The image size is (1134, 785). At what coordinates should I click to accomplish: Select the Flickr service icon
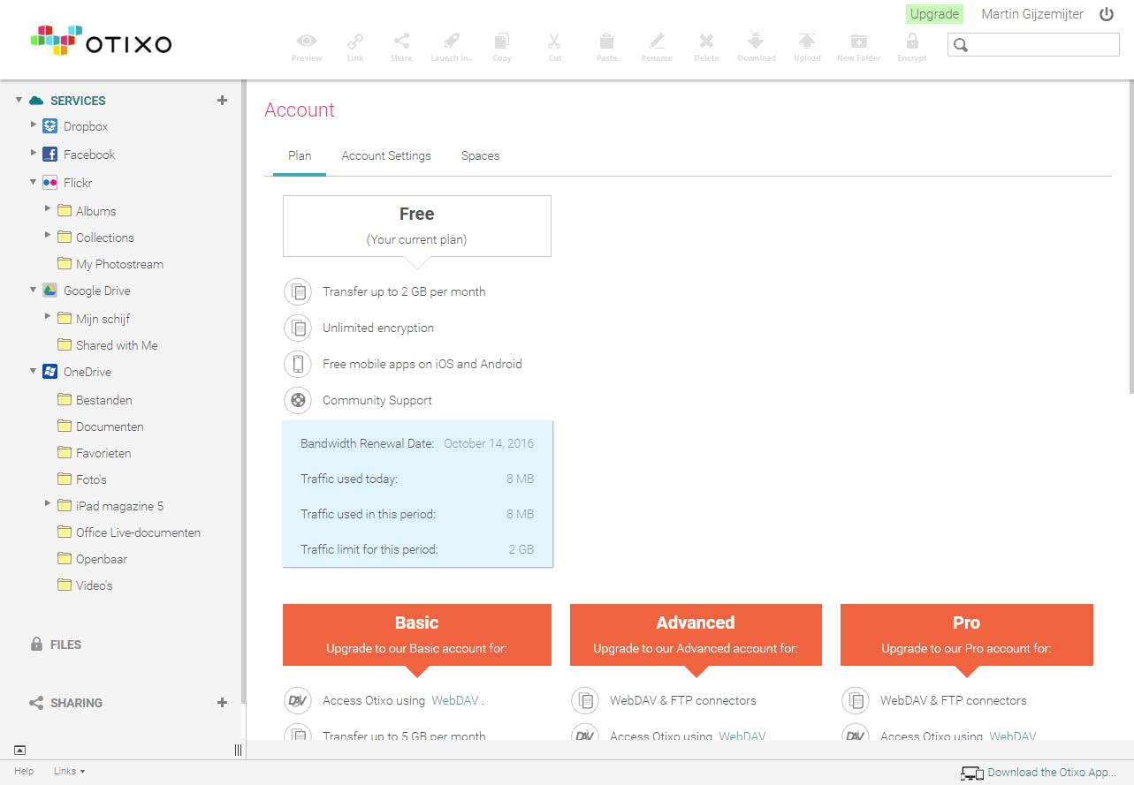coord(50,183)
